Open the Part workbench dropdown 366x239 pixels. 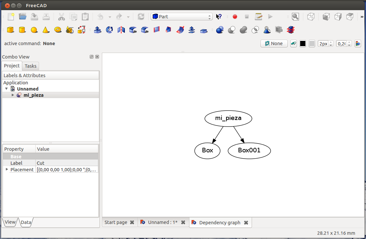(182, 17)
